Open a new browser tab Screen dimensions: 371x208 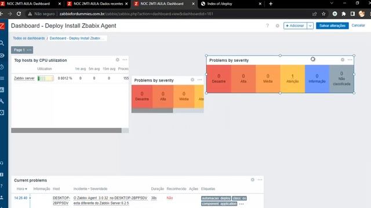pos(271,4)
